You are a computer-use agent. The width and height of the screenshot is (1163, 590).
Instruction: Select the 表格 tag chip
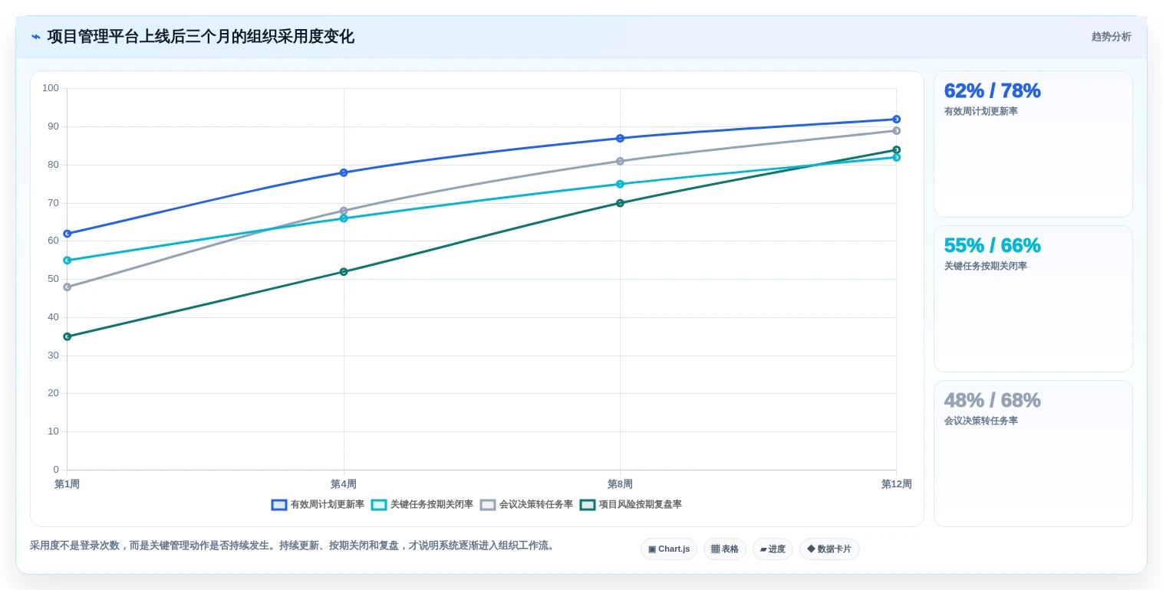tap(725, 549)
